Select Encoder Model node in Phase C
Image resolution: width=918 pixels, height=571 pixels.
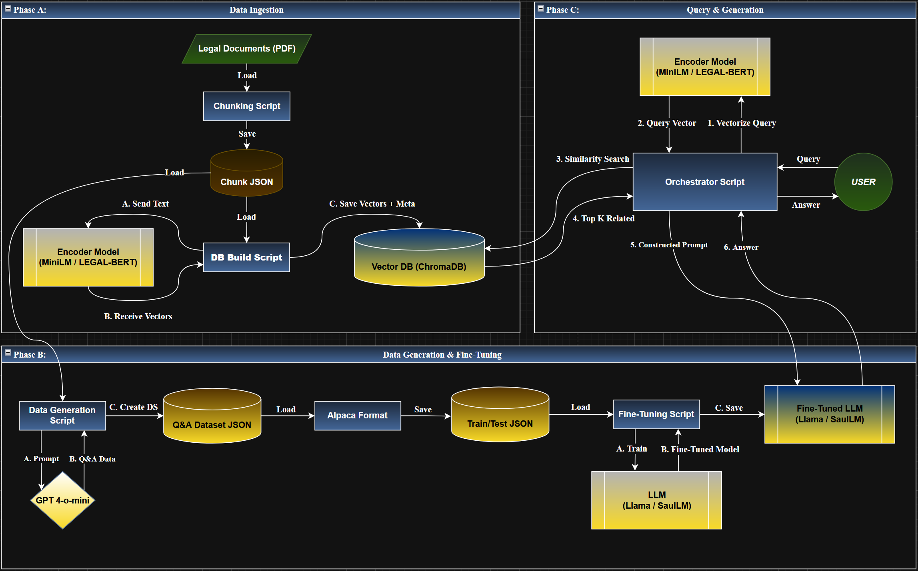(x=705, y=67)
